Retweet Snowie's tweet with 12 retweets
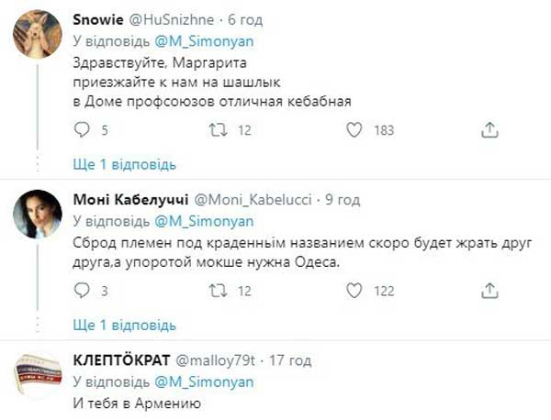Screen dimensions: 551x420 [218, 130]
